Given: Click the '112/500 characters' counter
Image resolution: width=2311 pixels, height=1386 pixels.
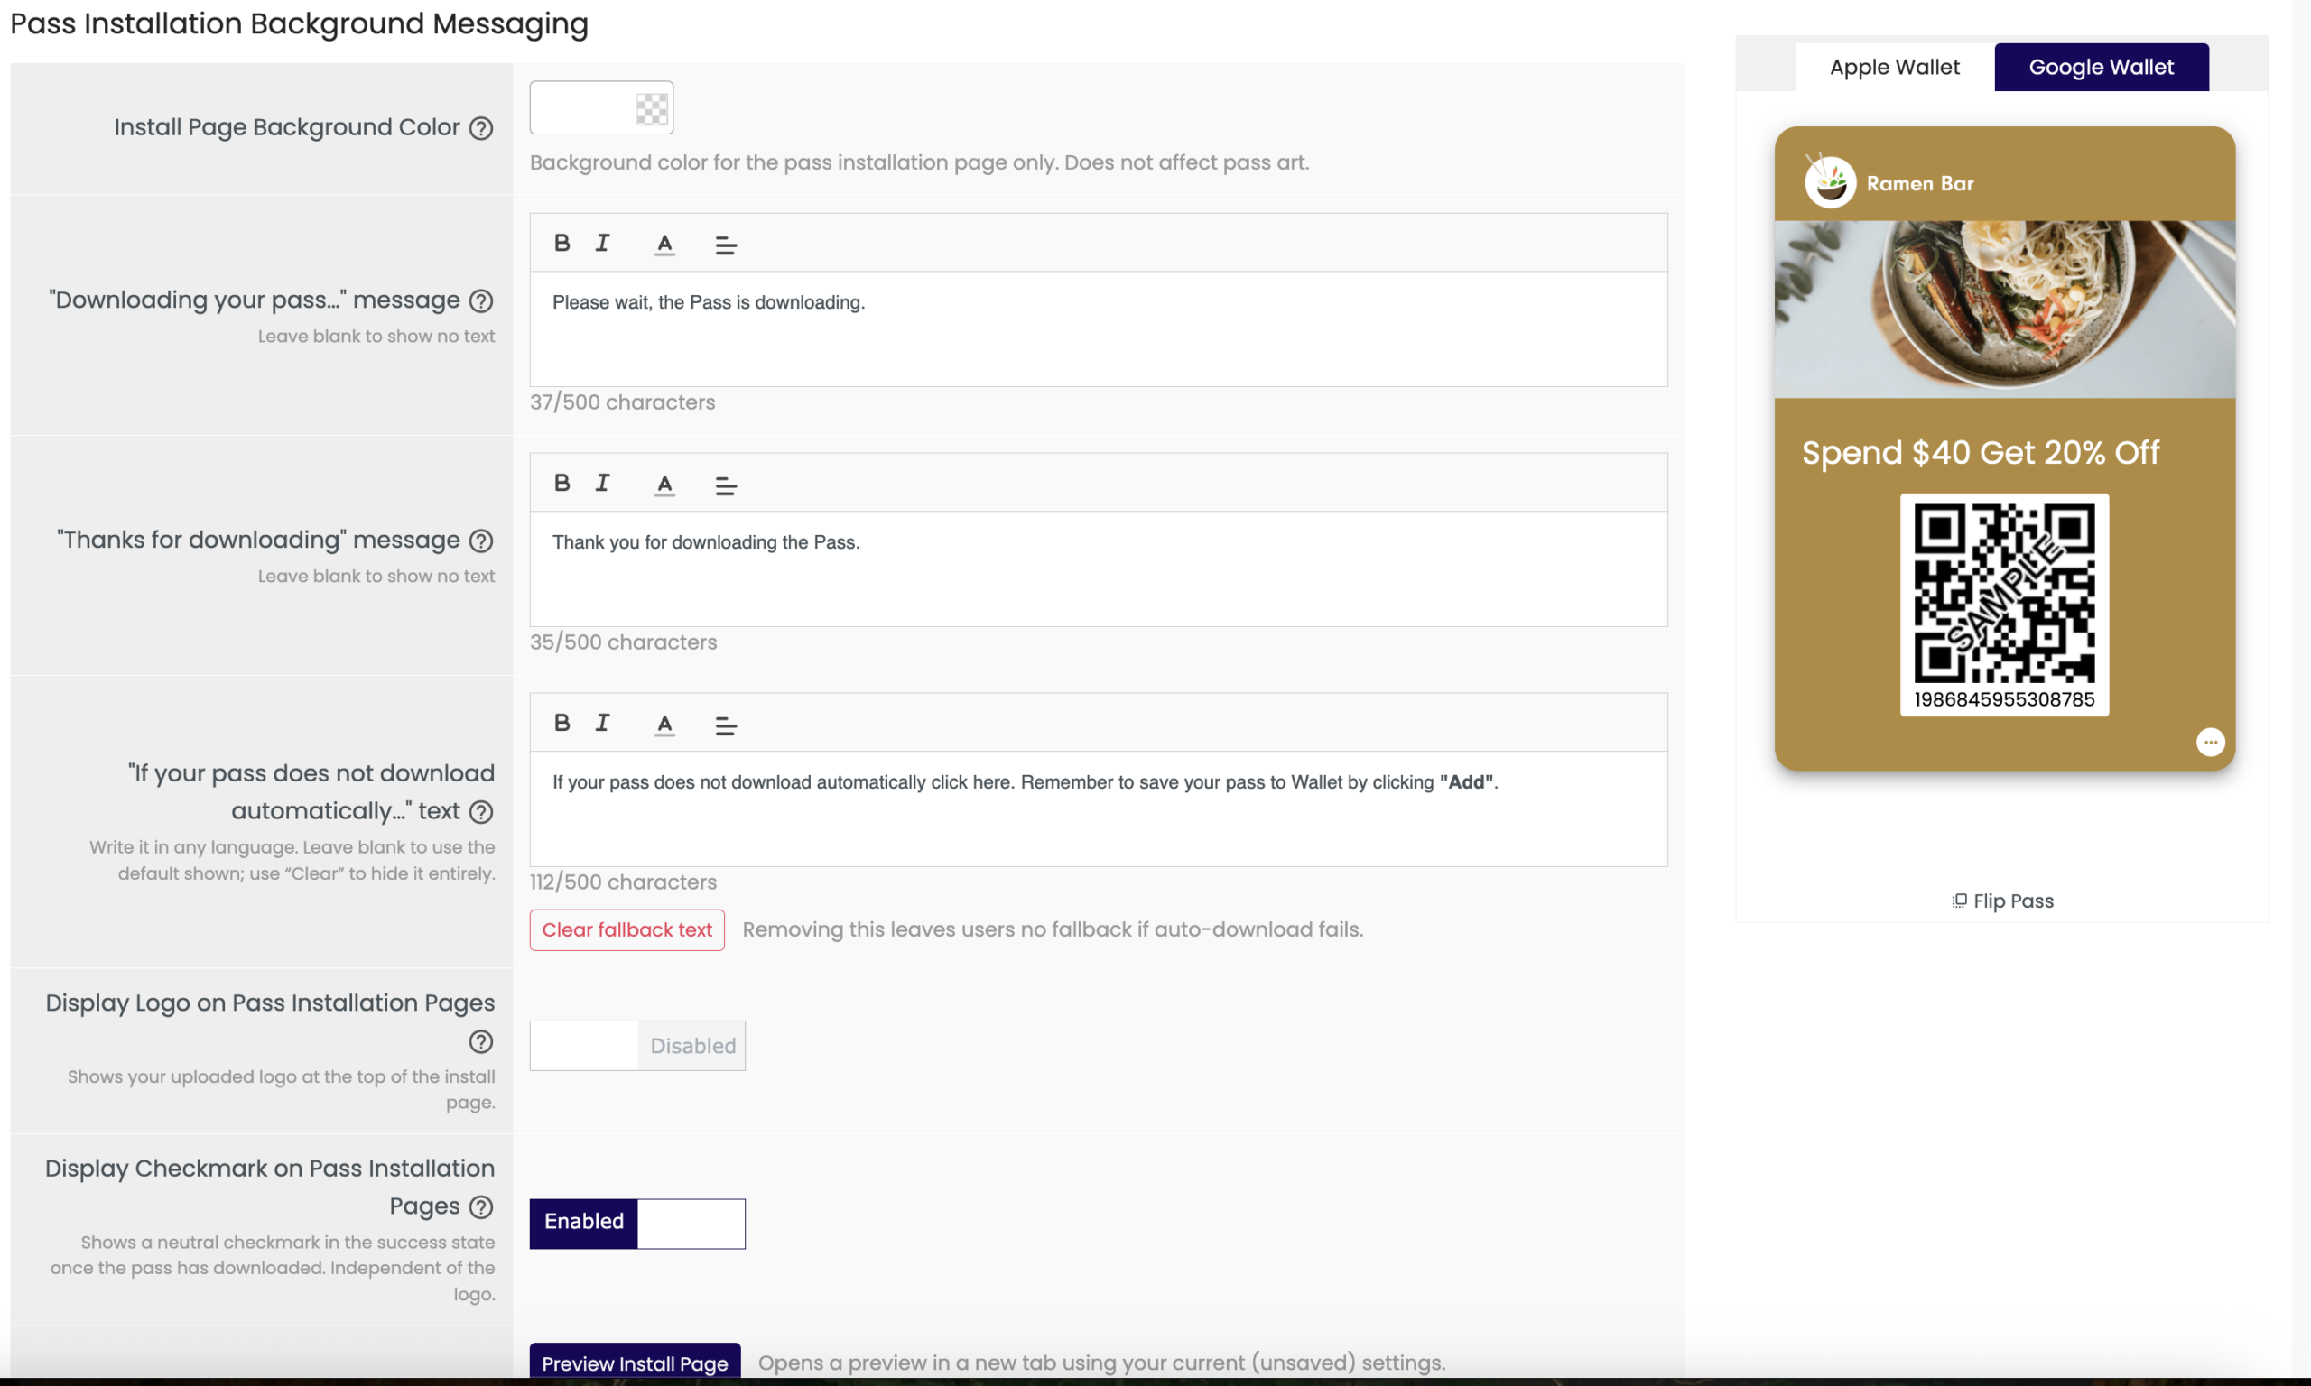Looking at the screenshot, I should coord(623,882).
